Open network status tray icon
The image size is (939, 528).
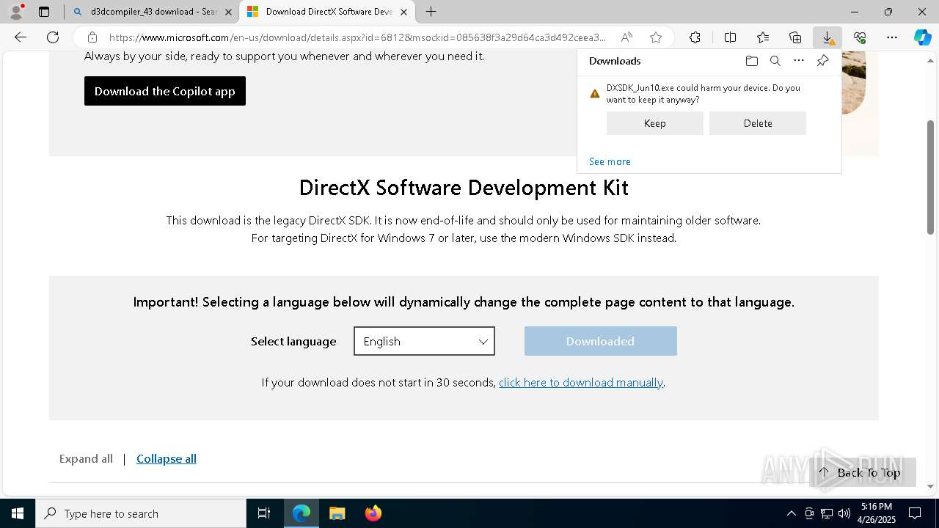(826, 513)
